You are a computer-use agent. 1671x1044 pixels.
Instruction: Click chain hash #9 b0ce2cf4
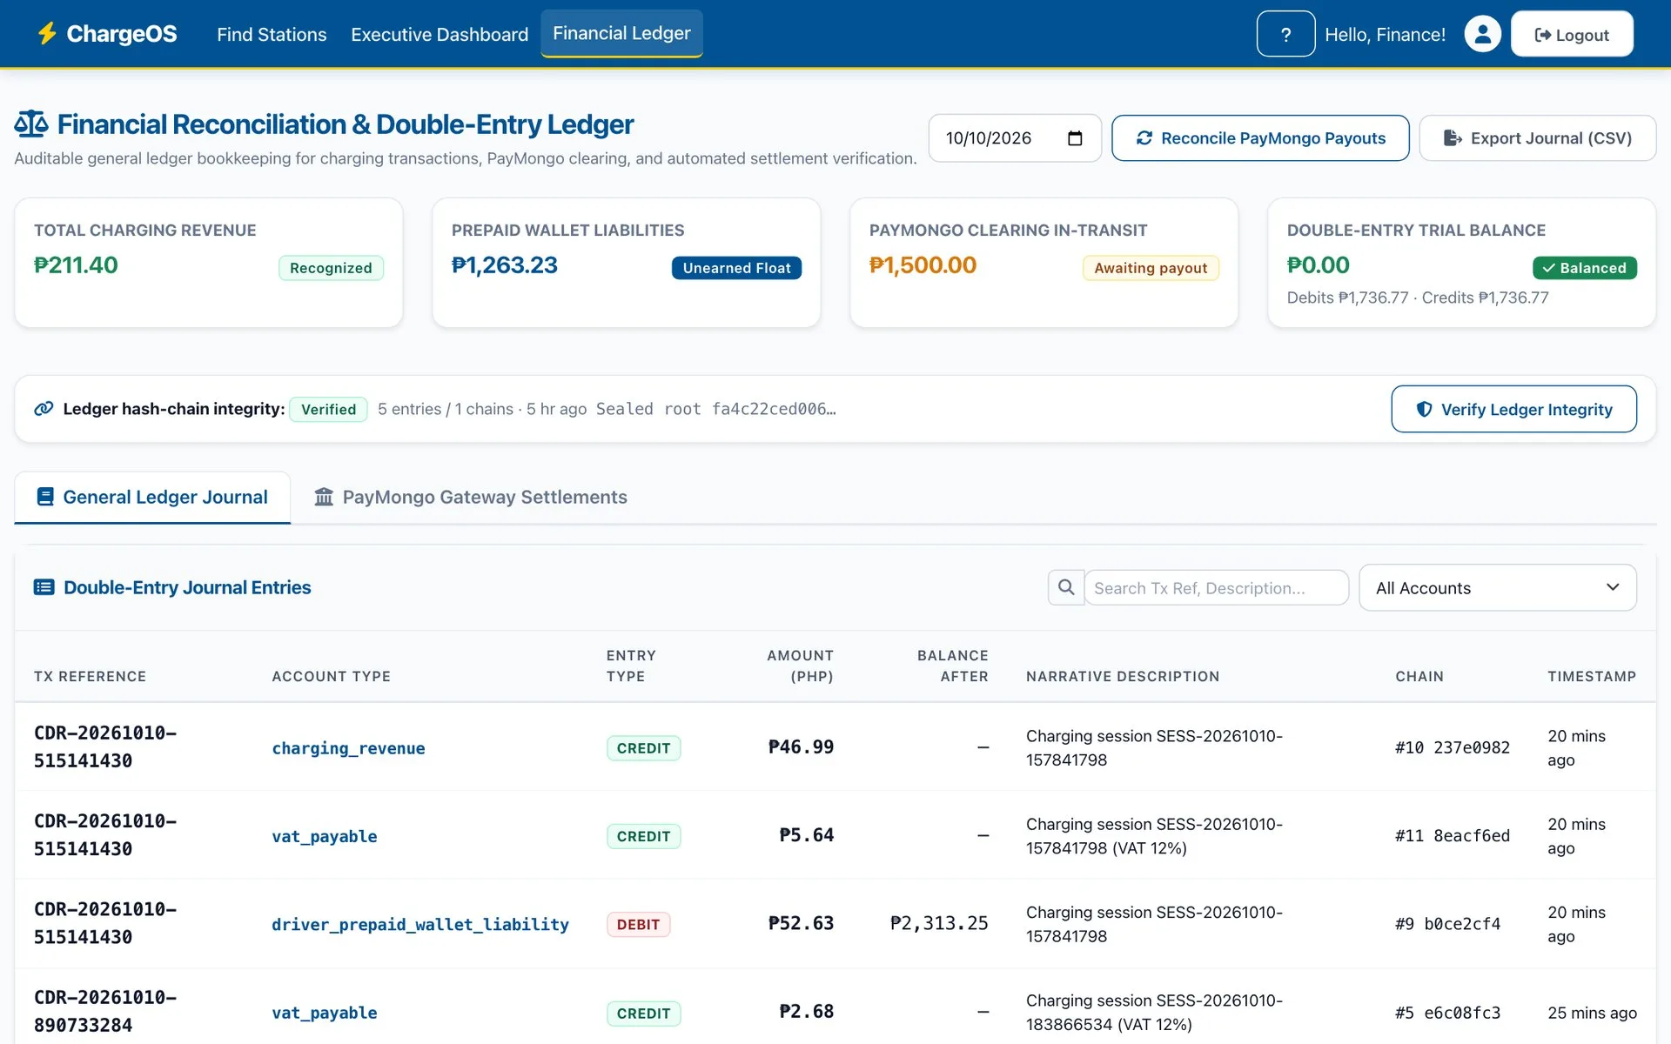click(1447, 924)
